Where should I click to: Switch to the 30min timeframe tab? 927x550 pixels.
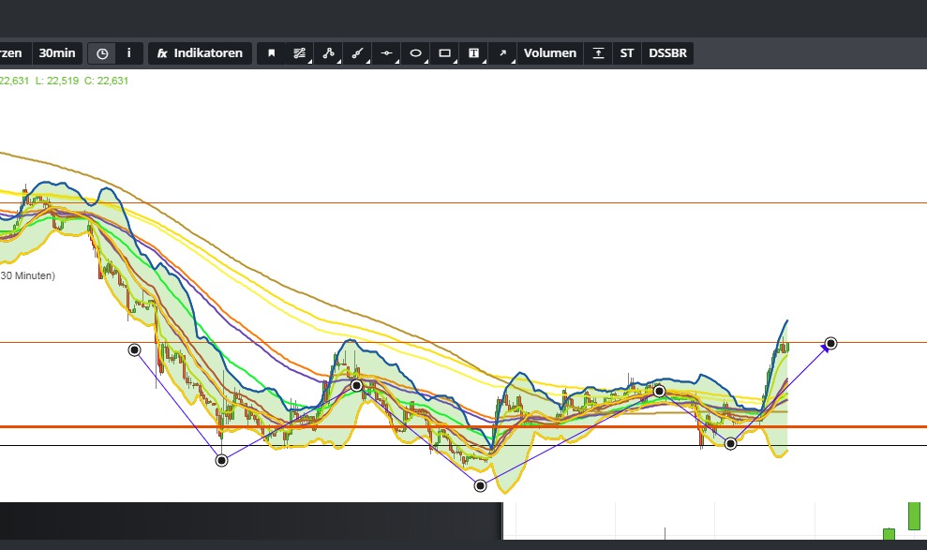pos(56,53)
